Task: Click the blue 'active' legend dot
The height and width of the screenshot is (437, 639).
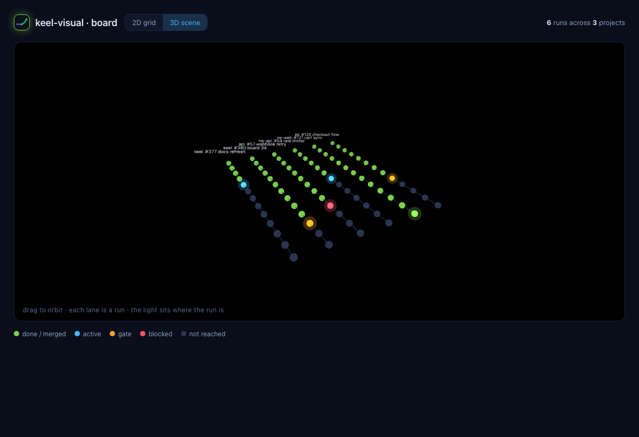Action: tap(77, 334)
